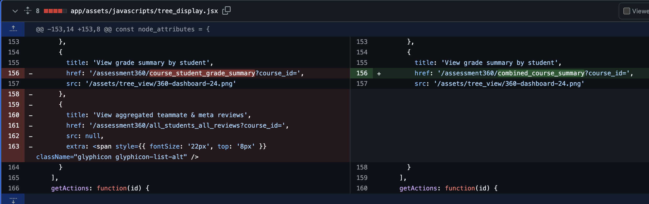The width and height of the screenshot is (649, 204).
Task: Open the app/assets/javascripts/tree_display.jsx file link
Action: [x=144, y=11]
